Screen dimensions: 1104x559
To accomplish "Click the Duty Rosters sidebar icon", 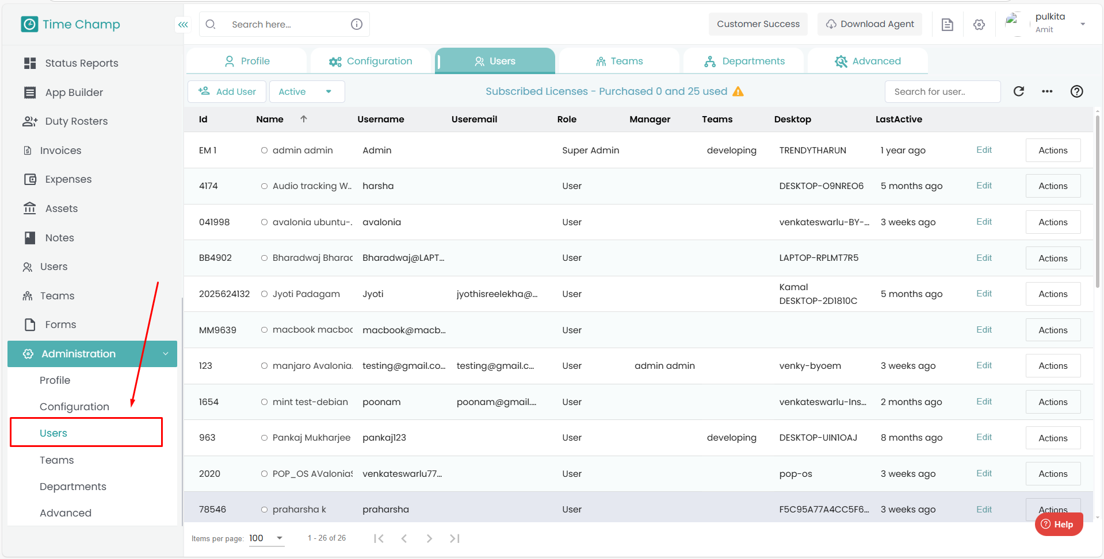I will pyautogui.click(x=30, y=121).
